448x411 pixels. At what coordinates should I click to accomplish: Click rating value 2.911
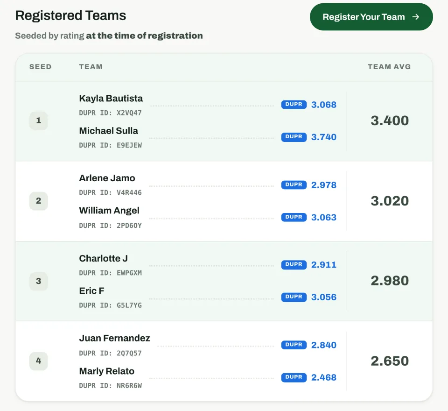[x=324, y=265]
